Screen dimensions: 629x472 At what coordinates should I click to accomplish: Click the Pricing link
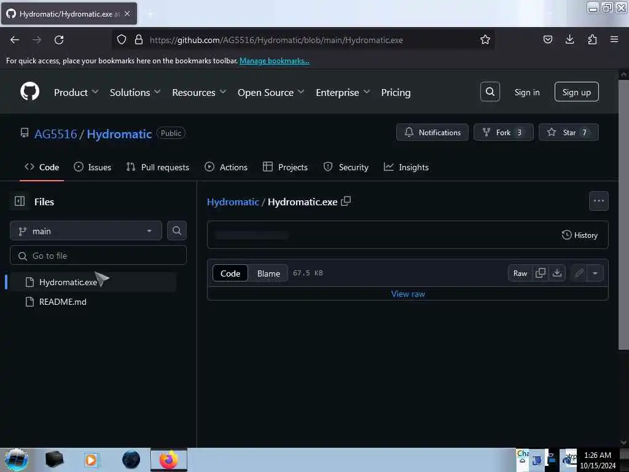click(396, 92)
